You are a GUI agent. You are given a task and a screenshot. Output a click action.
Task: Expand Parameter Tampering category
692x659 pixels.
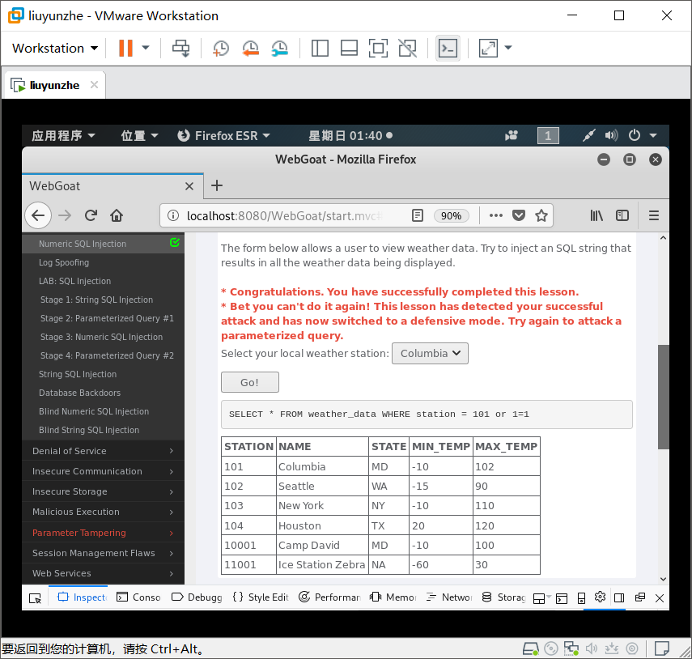(x=104, y=533)
